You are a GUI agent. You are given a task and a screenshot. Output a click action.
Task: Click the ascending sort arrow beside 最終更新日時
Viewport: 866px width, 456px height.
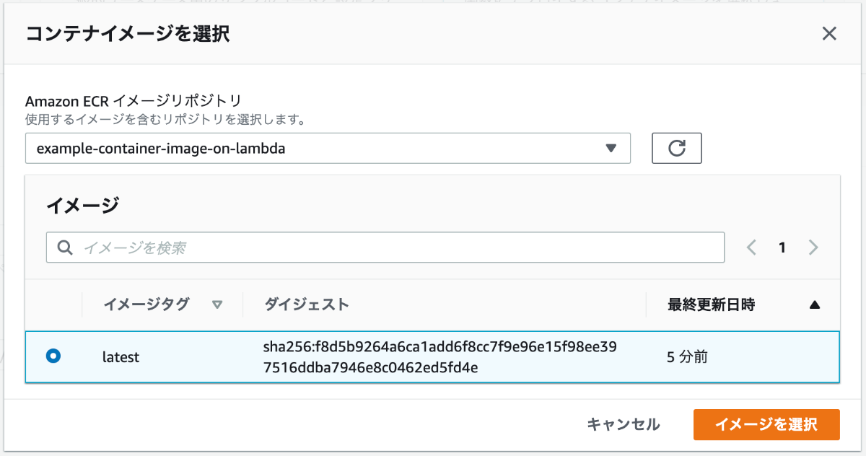[x=815, y=304]
